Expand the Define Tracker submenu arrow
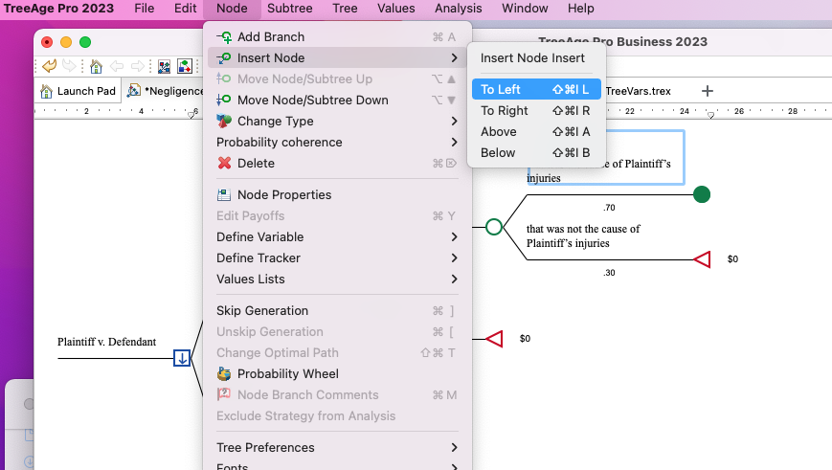Viewport: 832px width, 470px height. (454, 257)
